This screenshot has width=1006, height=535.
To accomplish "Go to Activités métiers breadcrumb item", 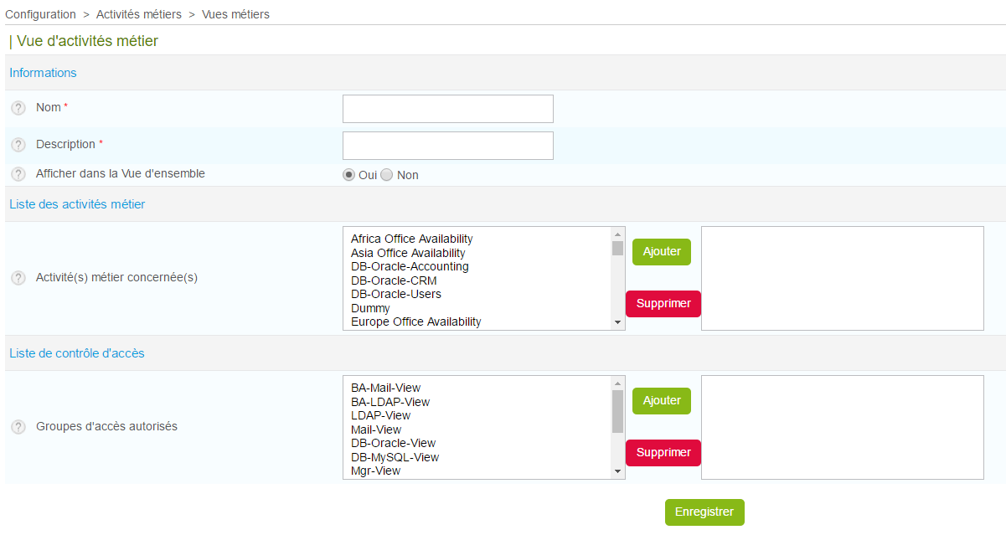I will click(x=138, y=14).
